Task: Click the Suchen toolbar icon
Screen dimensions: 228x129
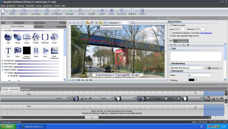Action: pos(102,12)
